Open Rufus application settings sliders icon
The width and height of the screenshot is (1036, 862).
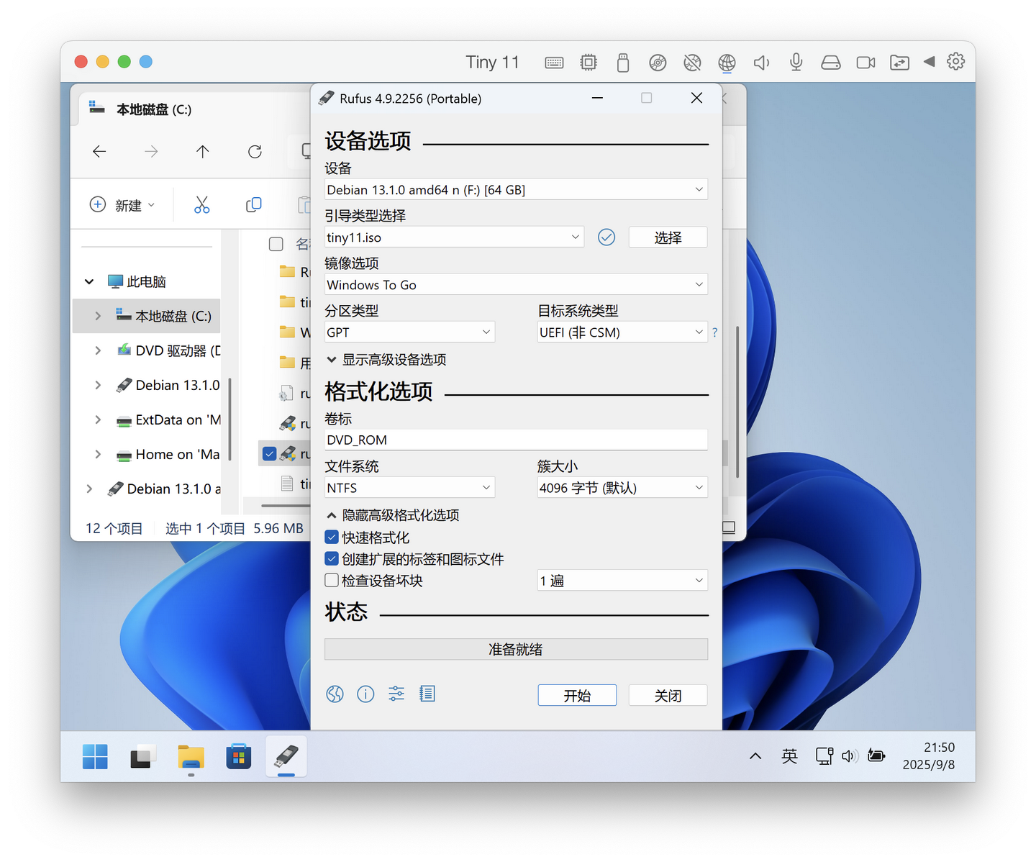coord(396,694)
